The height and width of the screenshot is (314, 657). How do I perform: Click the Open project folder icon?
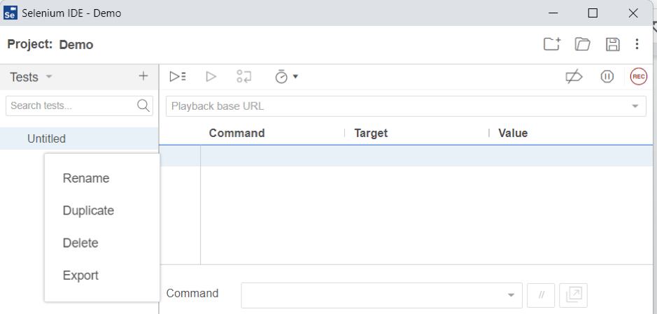coord(582,45)
